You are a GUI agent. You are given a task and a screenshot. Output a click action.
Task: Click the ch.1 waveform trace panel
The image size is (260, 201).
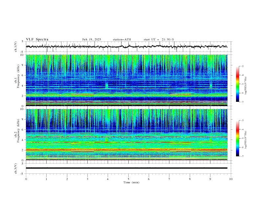129,47
